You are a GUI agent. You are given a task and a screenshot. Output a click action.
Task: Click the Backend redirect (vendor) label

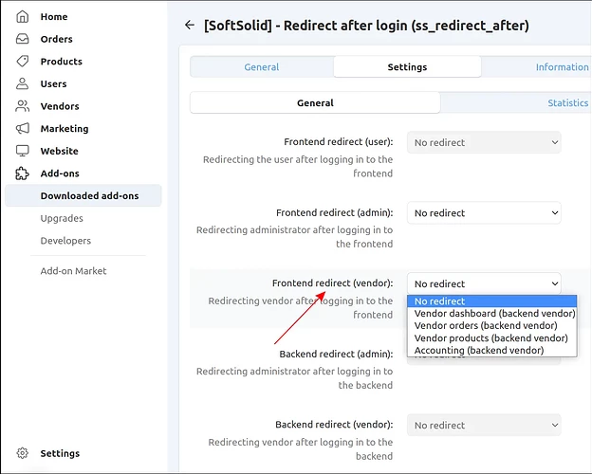pos(334,425)
